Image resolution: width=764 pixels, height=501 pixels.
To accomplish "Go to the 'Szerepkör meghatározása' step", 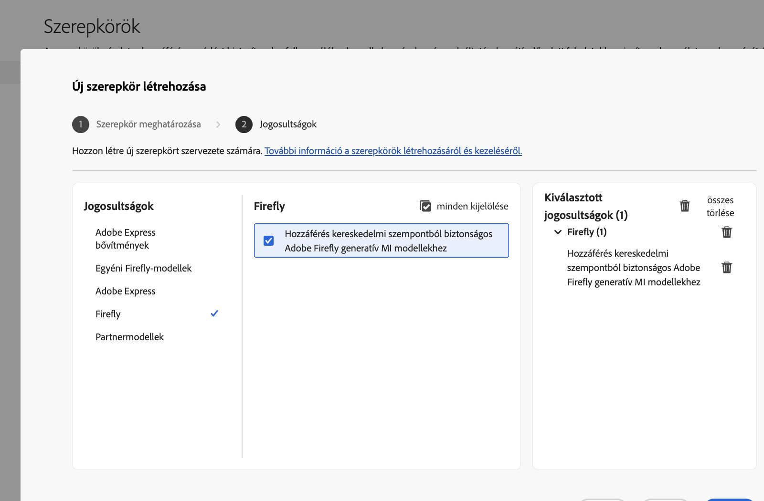I will click(149, 124).
